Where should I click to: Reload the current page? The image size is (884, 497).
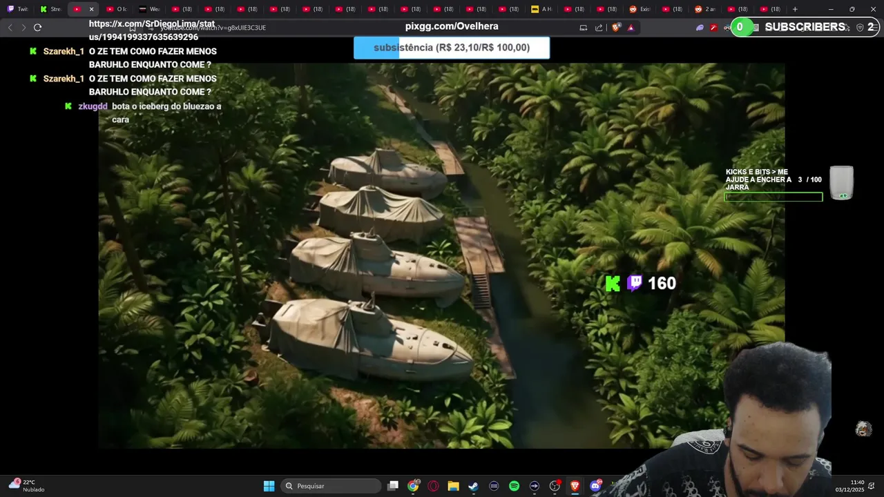click(38, 28)
